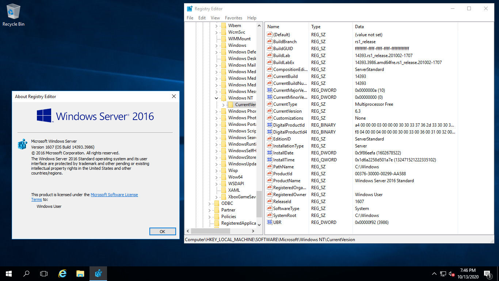
Task: Select the RegisteredApplications key in tree
Action: [239, 223]
